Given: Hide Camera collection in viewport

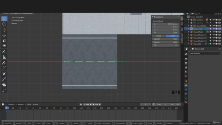Looking at the screenshot, I should (214, 20).
